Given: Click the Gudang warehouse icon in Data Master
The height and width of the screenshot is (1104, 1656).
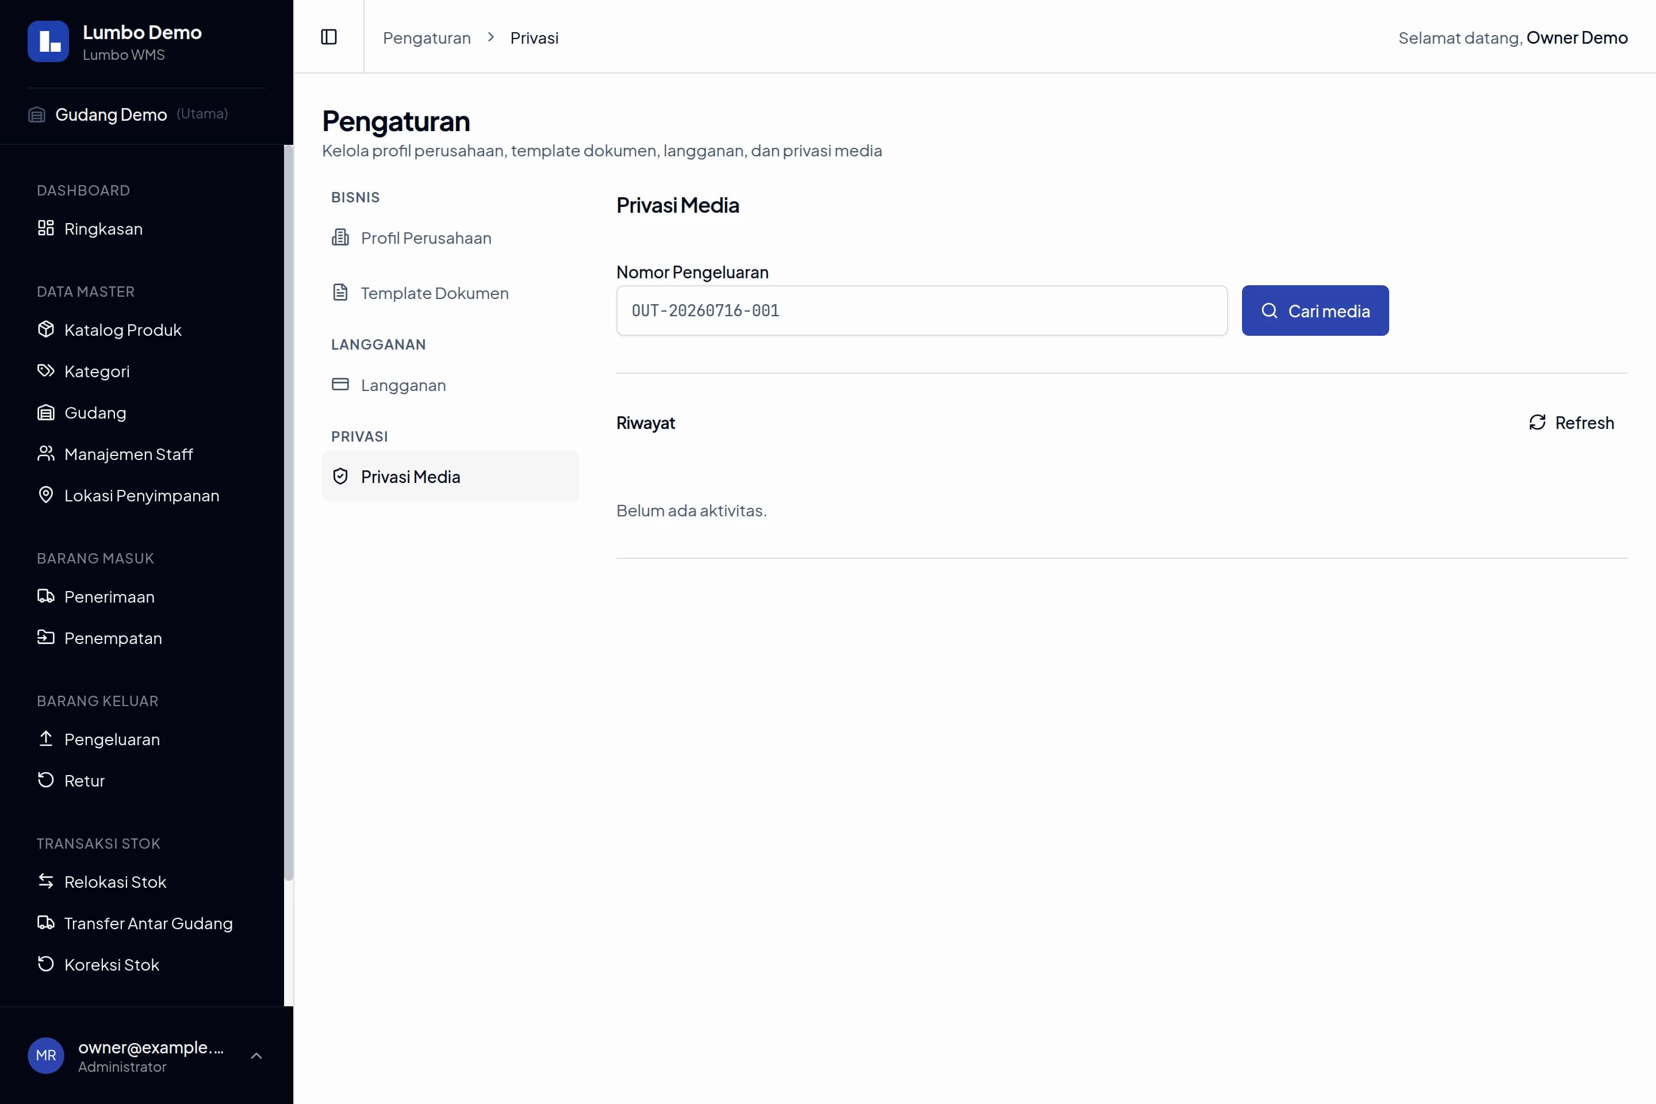Looking at the screenshot, I should point(46,413).
